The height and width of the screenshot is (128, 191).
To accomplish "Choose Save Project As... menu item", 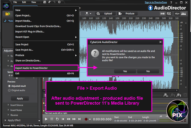I will (x=46, y=50).
